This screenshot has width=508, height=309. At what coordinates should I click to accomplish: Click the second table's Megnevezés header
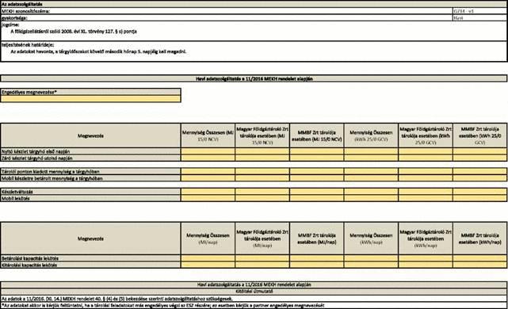90,238
